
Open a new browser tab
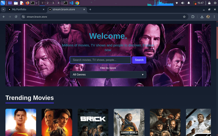tap(90, 9)
